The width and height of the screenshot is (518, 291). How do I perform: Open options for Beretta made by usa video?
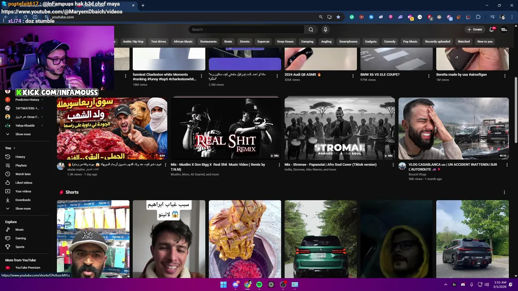tap(505, 76)
